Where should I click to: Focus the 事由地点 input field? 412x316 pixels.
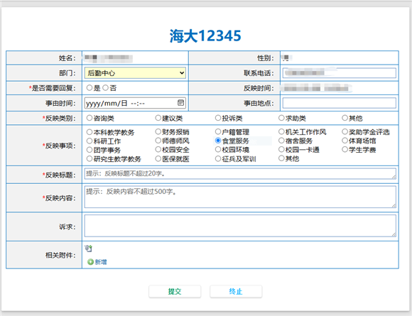tap(340, 103)
